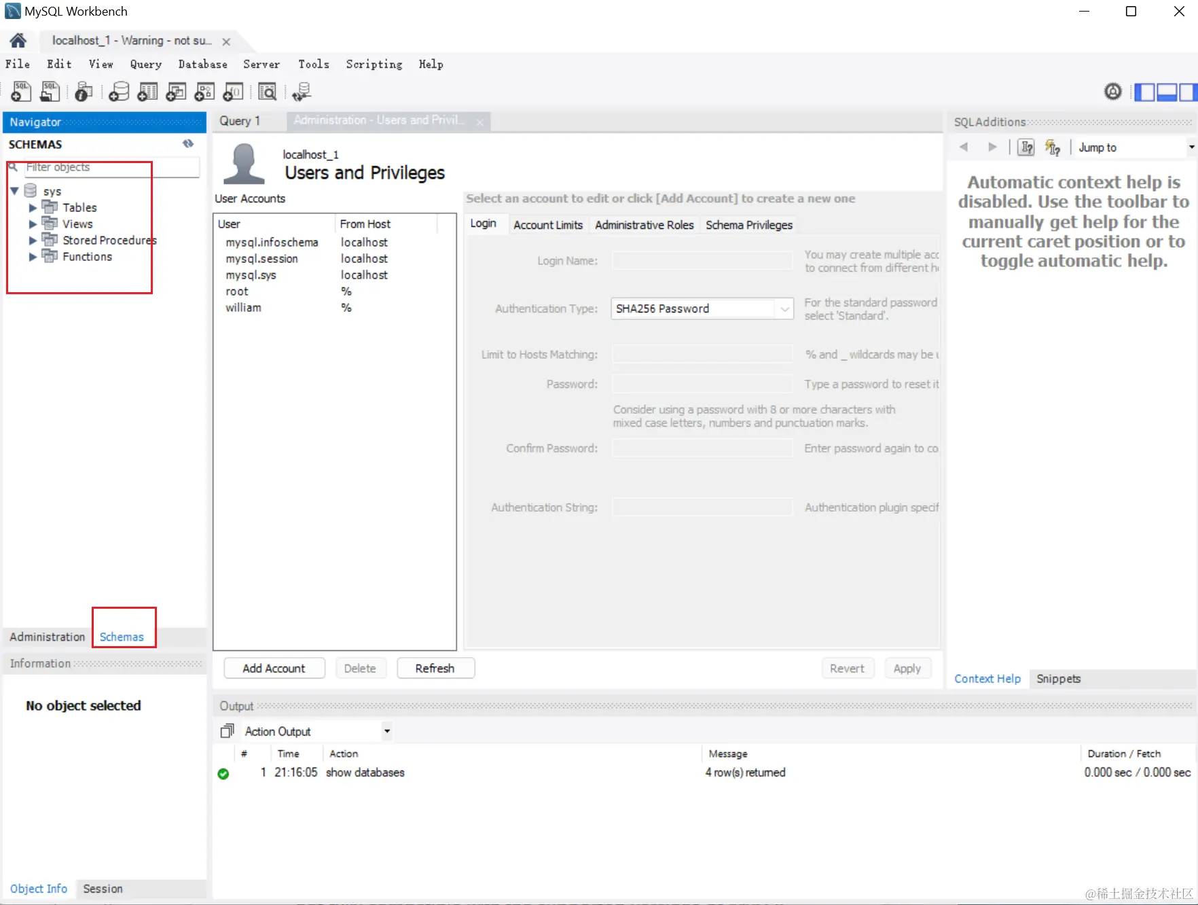Click the Stored Procedures folder icon
The height and width of the screenshot is (905, 1198).
50,240
